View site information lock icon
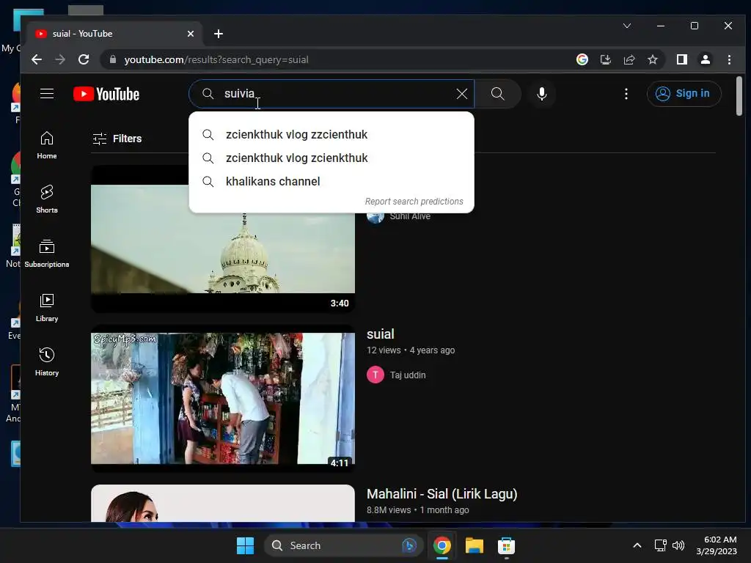The height and width of the screenshot is (563, 751). (113, 59)
